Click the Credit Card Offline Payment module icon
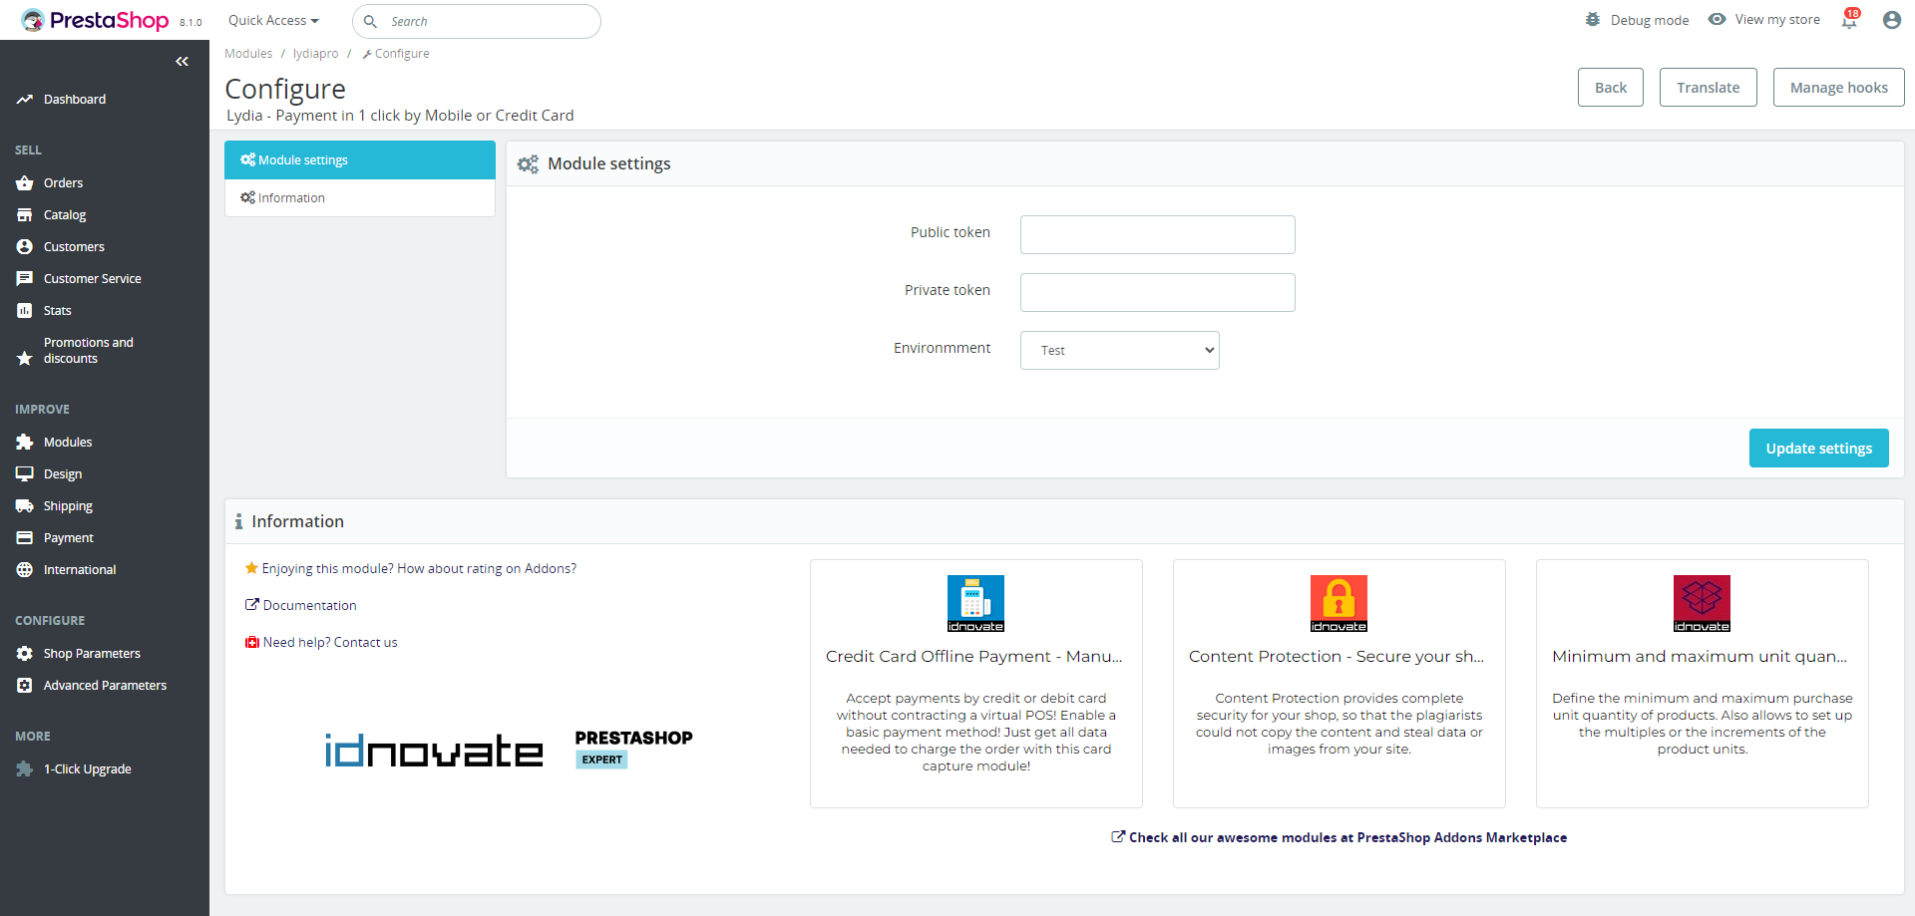 975,603
